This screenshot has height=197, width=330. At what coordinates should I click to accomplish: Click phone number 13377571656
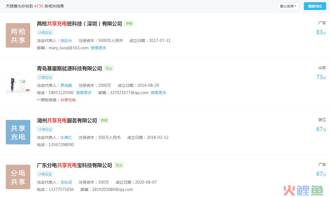(61, 189)
